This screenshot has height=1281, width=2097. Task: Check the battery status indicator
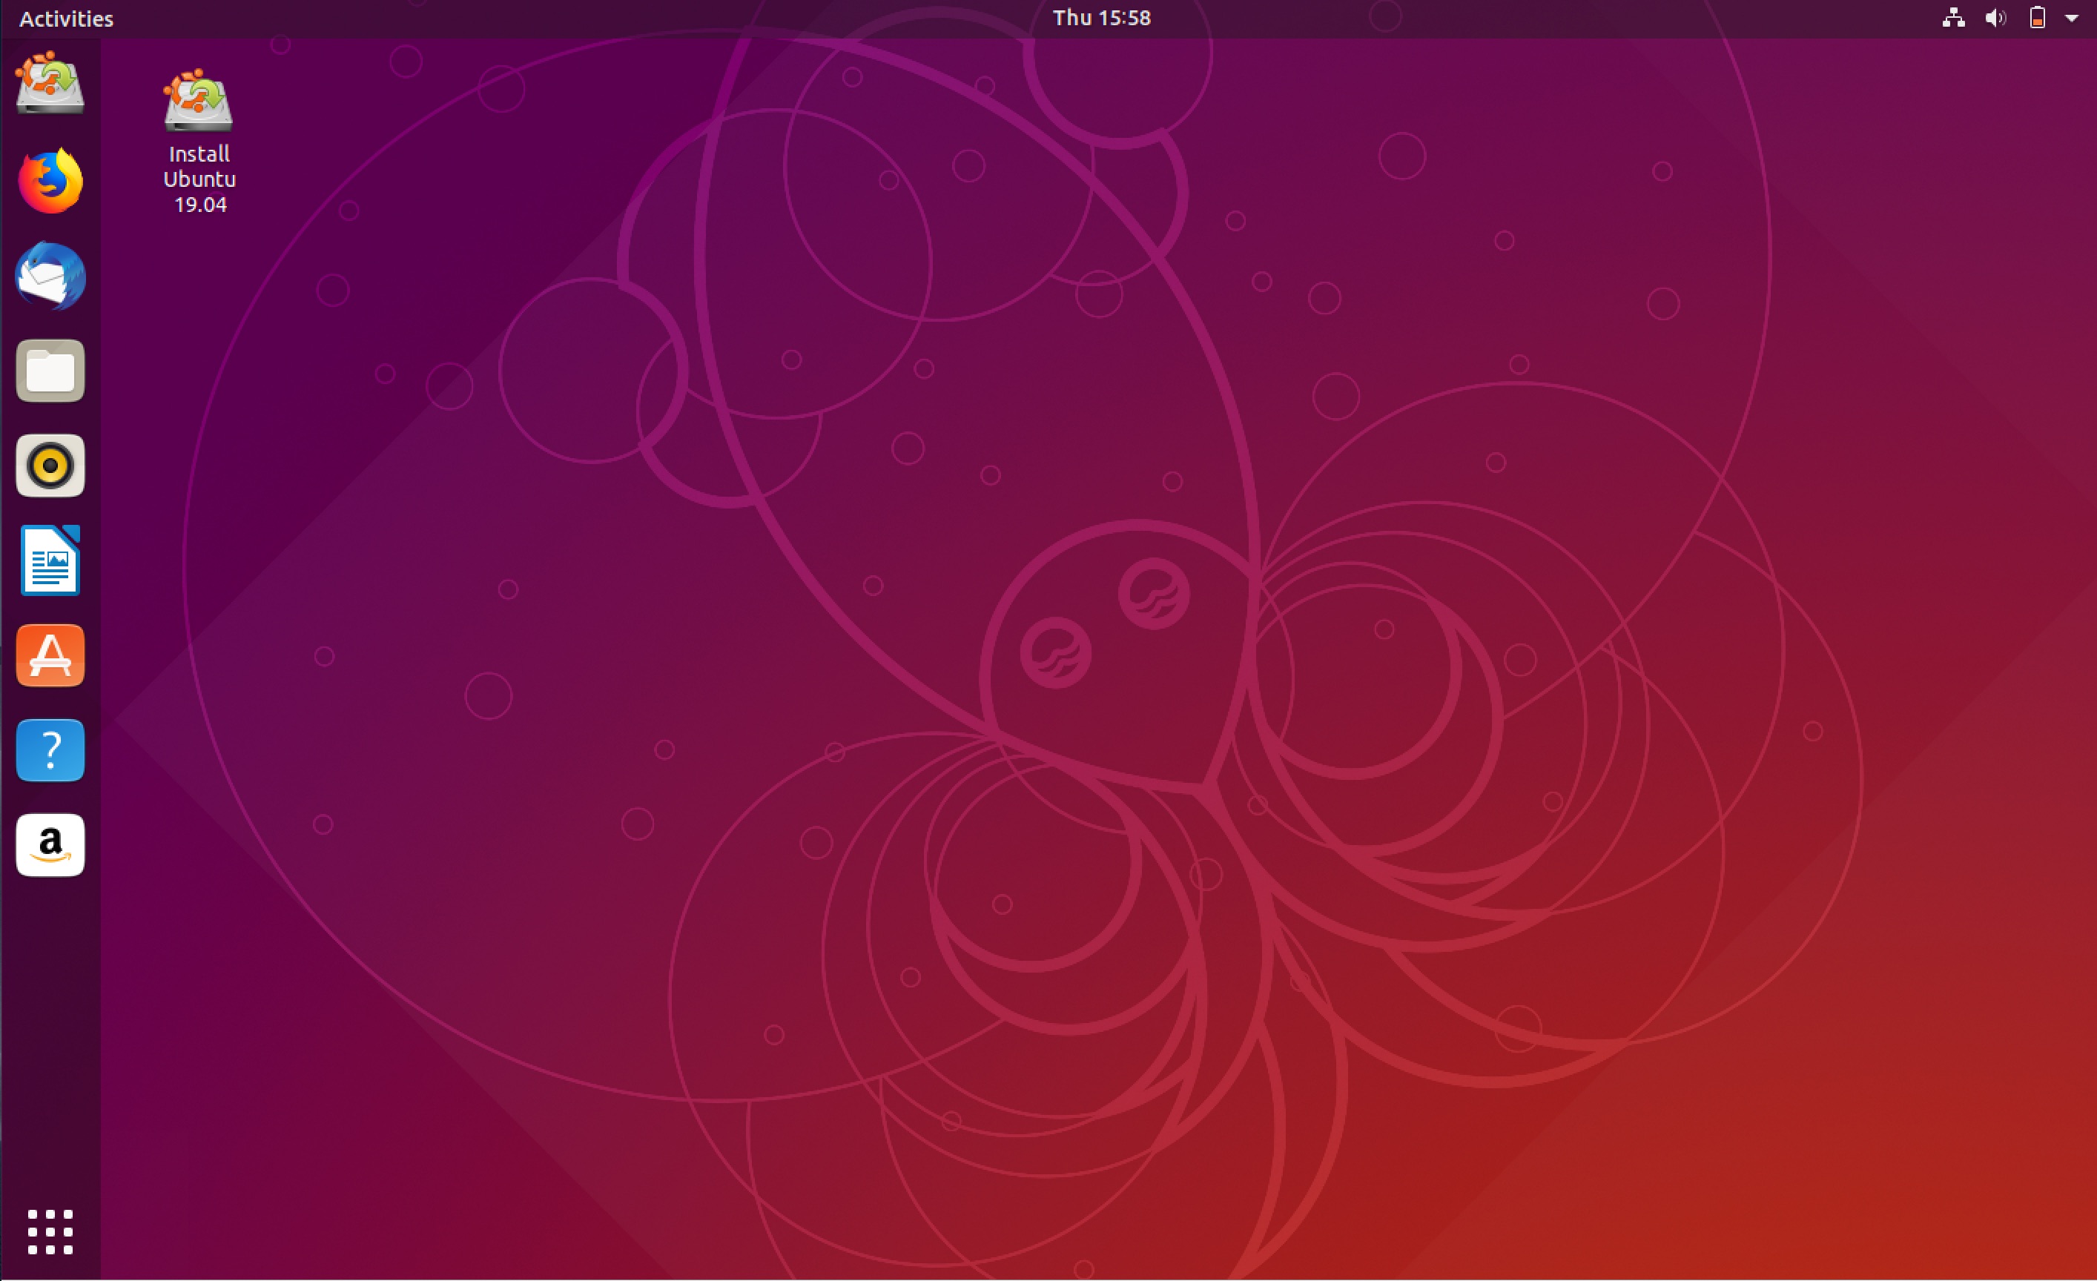click(x=2038, y=18)
